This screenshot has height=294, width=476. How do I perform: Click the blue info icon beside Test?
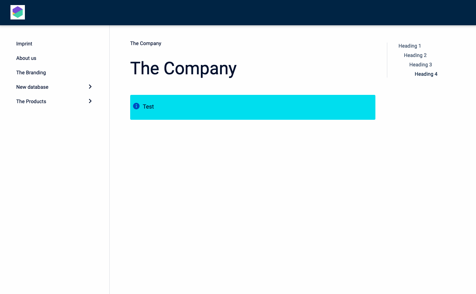coord(136,106)
